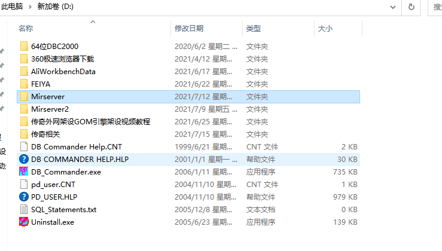Click the Mirserver folder icon
Viewport: 442px width, 251px height.
pyautogui.click(x=24, y=97)
